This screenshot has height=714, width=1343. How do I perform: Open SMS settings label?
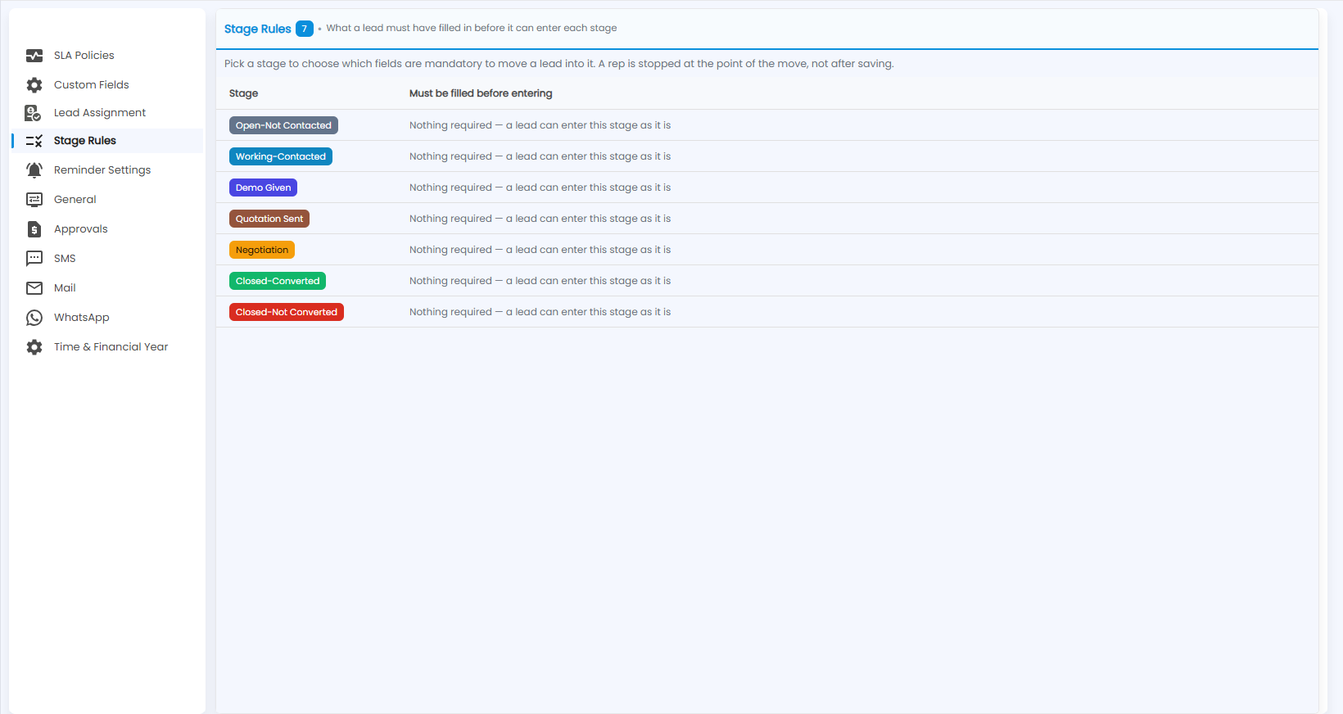[x=65, y=259]
